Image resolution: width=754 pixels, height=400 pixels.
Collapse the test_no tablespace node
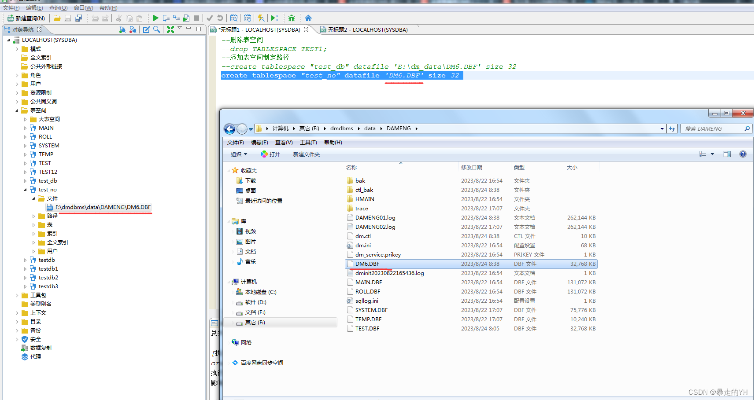26,189
